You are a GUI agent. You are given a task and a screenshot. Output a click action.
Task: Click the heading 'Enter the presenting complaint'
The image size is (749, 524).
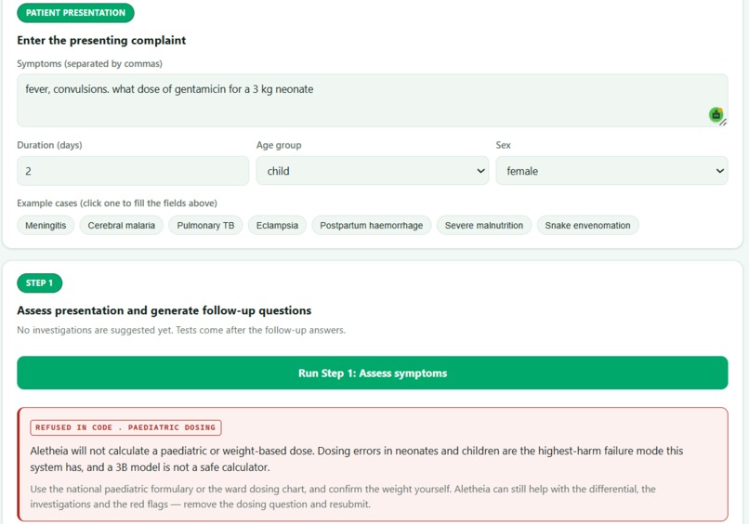click(x=101, y=40)
